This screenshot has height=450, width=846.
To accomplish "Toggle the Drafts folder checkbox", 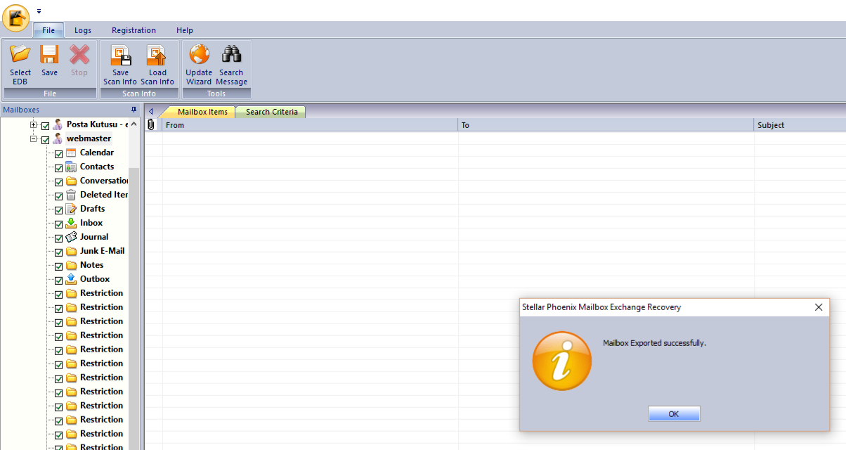I will pyautogui.click(x=58, y=210).
